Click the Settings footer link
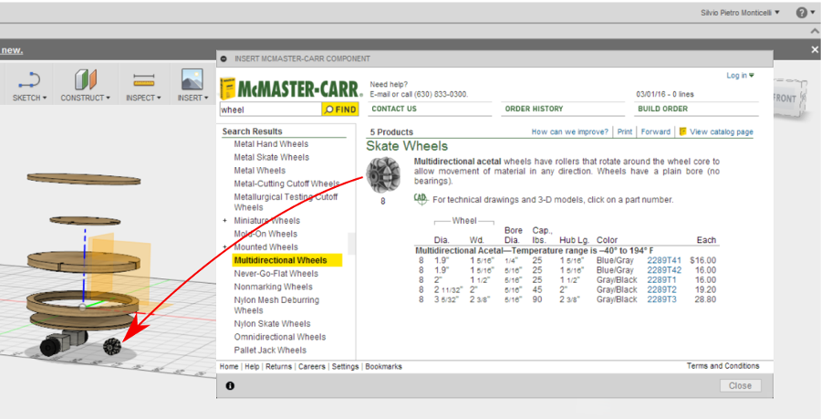Viewport: 821px width, 419px height. point(345,367)
